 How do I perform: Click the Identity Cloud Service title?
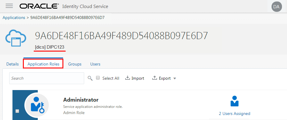pyautogui.click(x=85, y=7)
